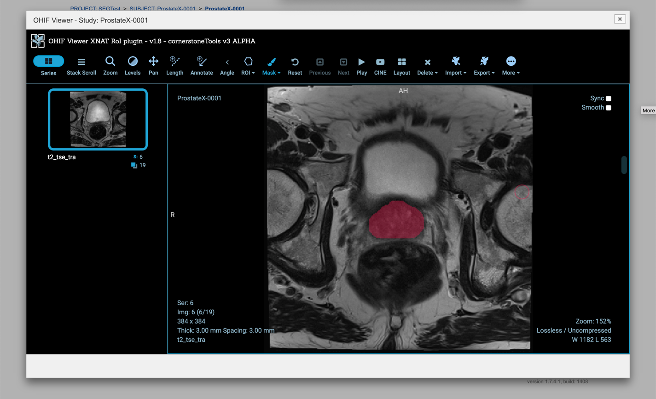Turn on Smooth image rendering
The height and width of the screenshot is (399, 656).
[608, 107]
